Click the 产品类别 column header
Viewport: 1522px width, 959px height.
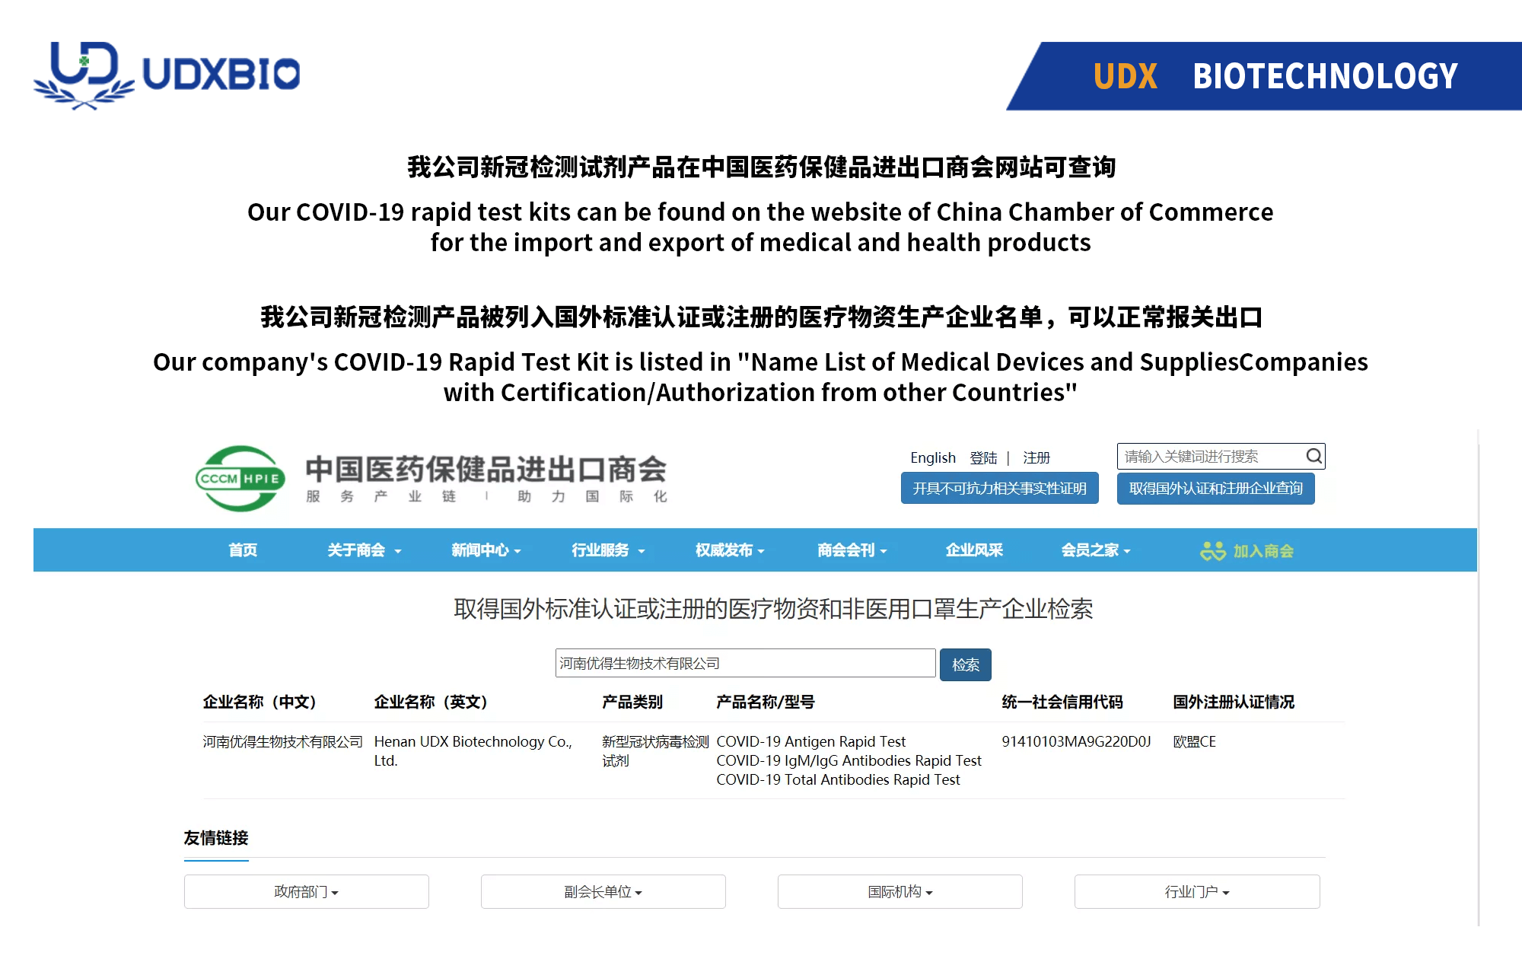(x=632, y=702)
